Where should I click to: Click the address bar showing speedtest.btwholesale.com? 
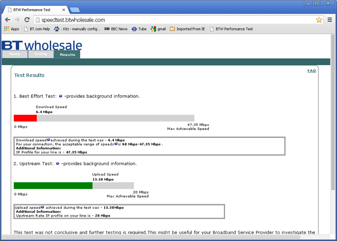click(x=178, y=20)
